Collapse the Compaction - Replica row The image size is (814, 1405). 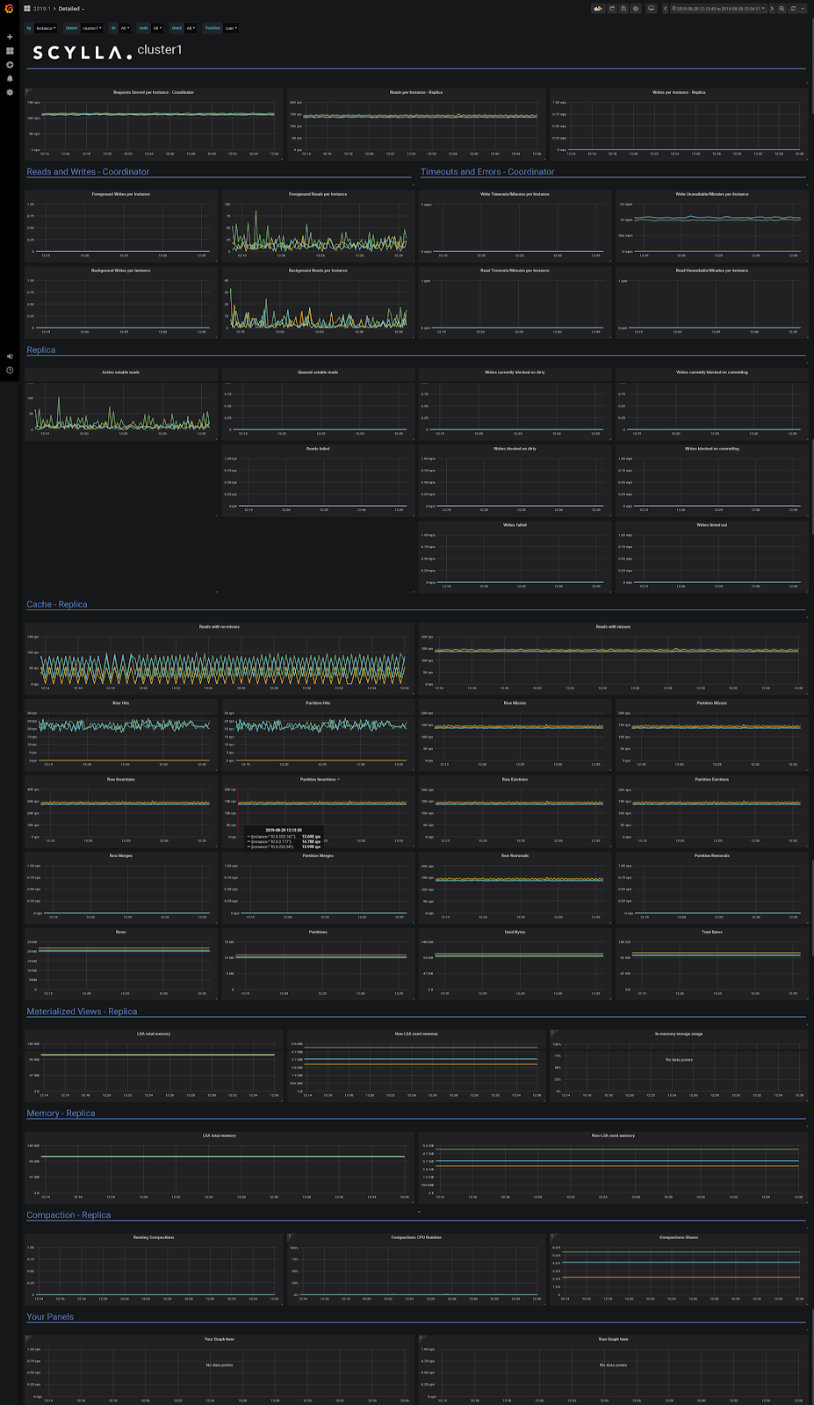point(68,1215)
